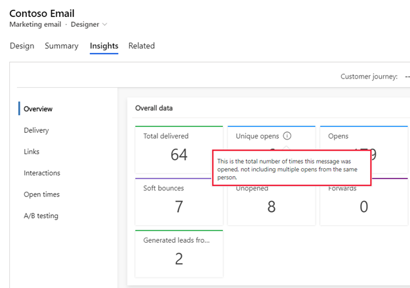The height and width of the screenshot is (288, 410).
Task: Open the Delivery insights section
Action: click(36, 130)
